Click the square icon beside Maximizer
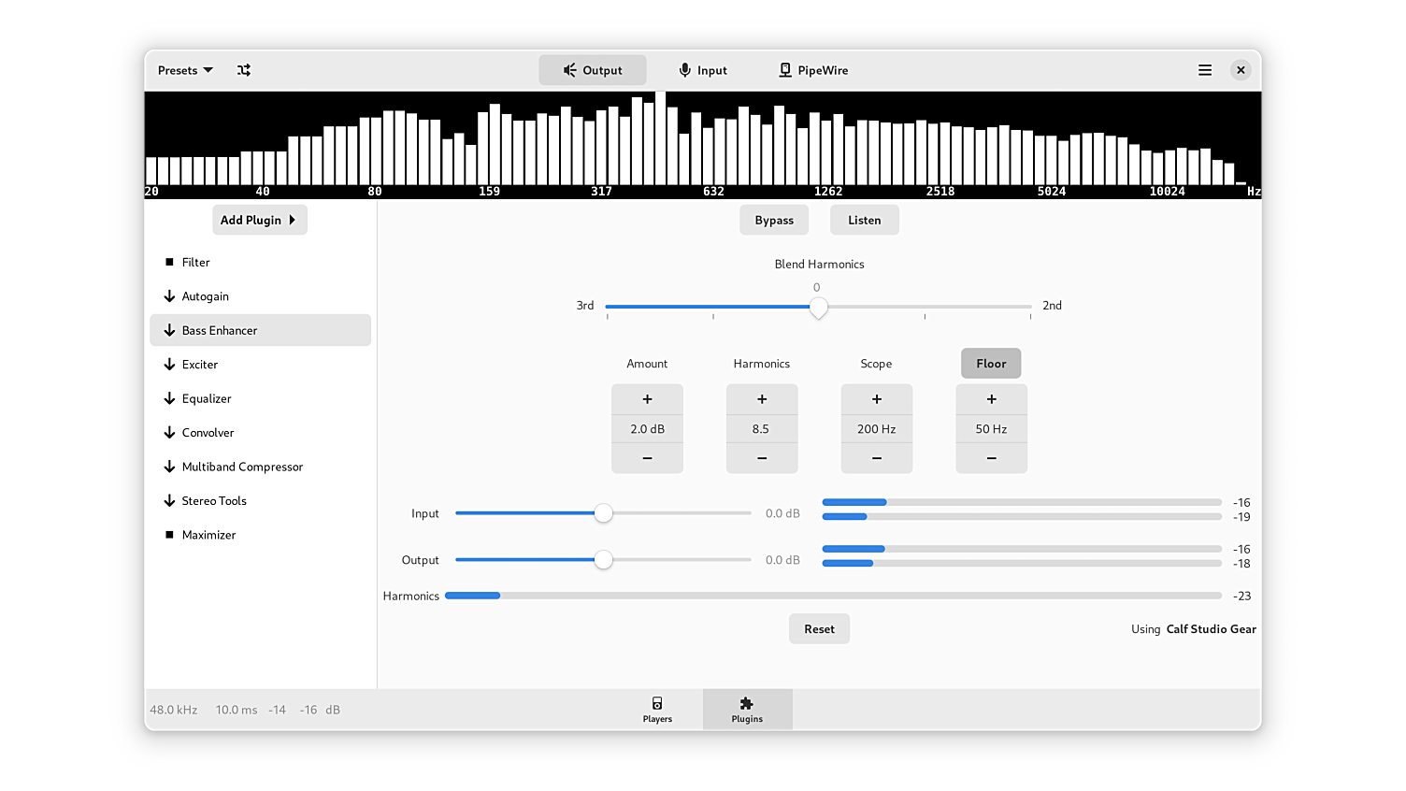This screenshot has width=1406, height=791. [169, 535]
